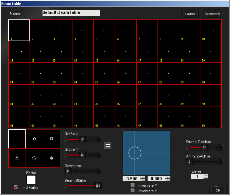Open the white Farbe color swatch
Screen dimensions: 230x195
click(x=31, y=180)
